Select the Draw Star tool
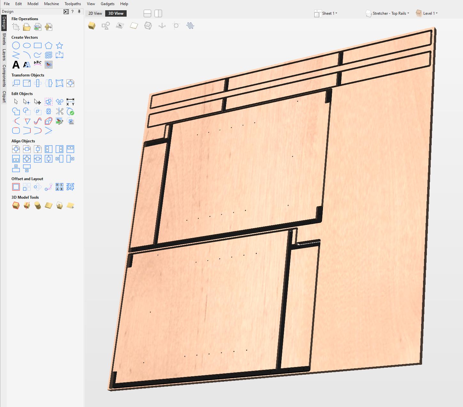The image size is (463, 407). click(59, 46)
